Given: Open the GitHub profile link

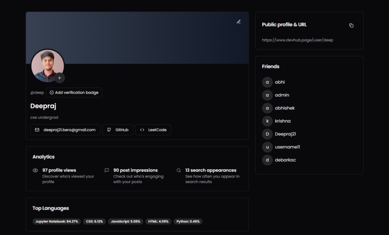Looking at the screenshot, I should click(x=118, y=130).
